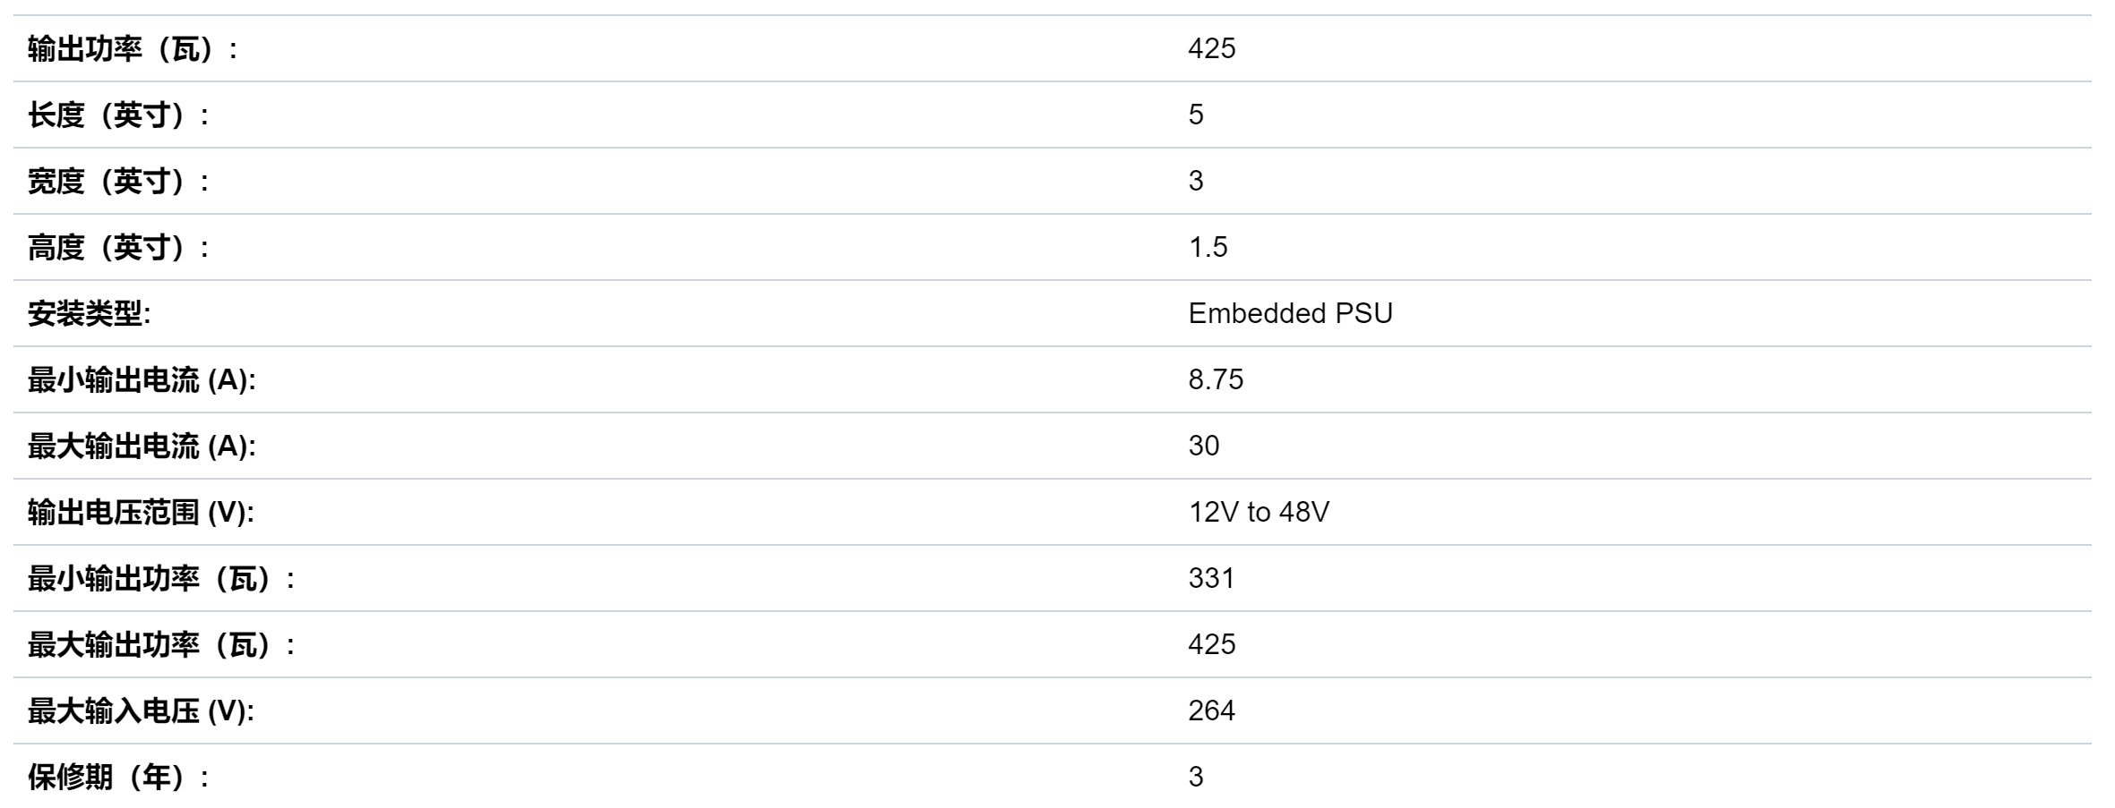This screenshot has width=2115, height=808.
Task: Click the 30 maximum current value
Action: [1204, 446]
